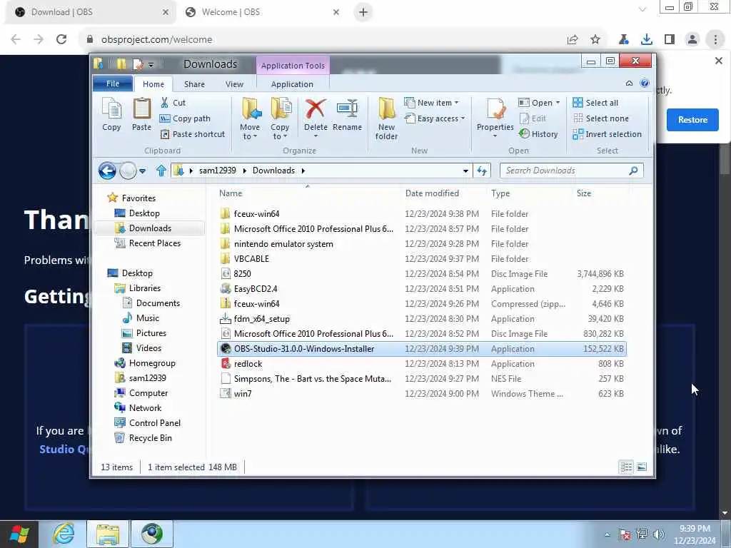Go up one folder level arrow

click(161, 171)
